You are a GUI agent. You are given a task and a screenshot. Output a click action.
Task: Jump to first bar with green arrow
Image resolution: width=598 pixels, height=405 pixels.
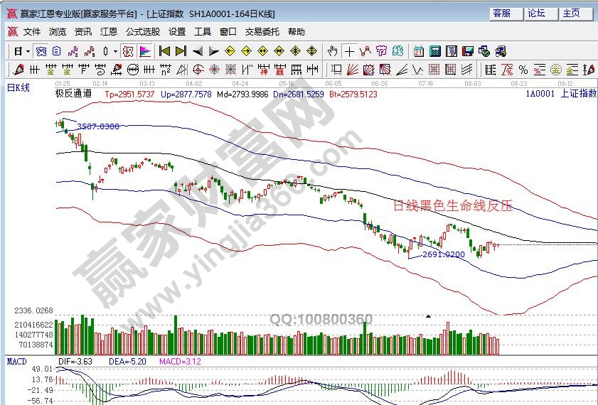(x=164, y=51)
